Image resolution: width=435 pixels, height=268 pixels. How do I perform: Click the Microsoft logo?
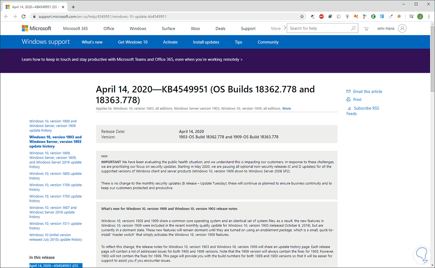[x=36, y=28]
